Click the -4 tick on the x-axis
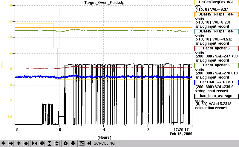This screenshot has height=147, width=239. (103, 130)
